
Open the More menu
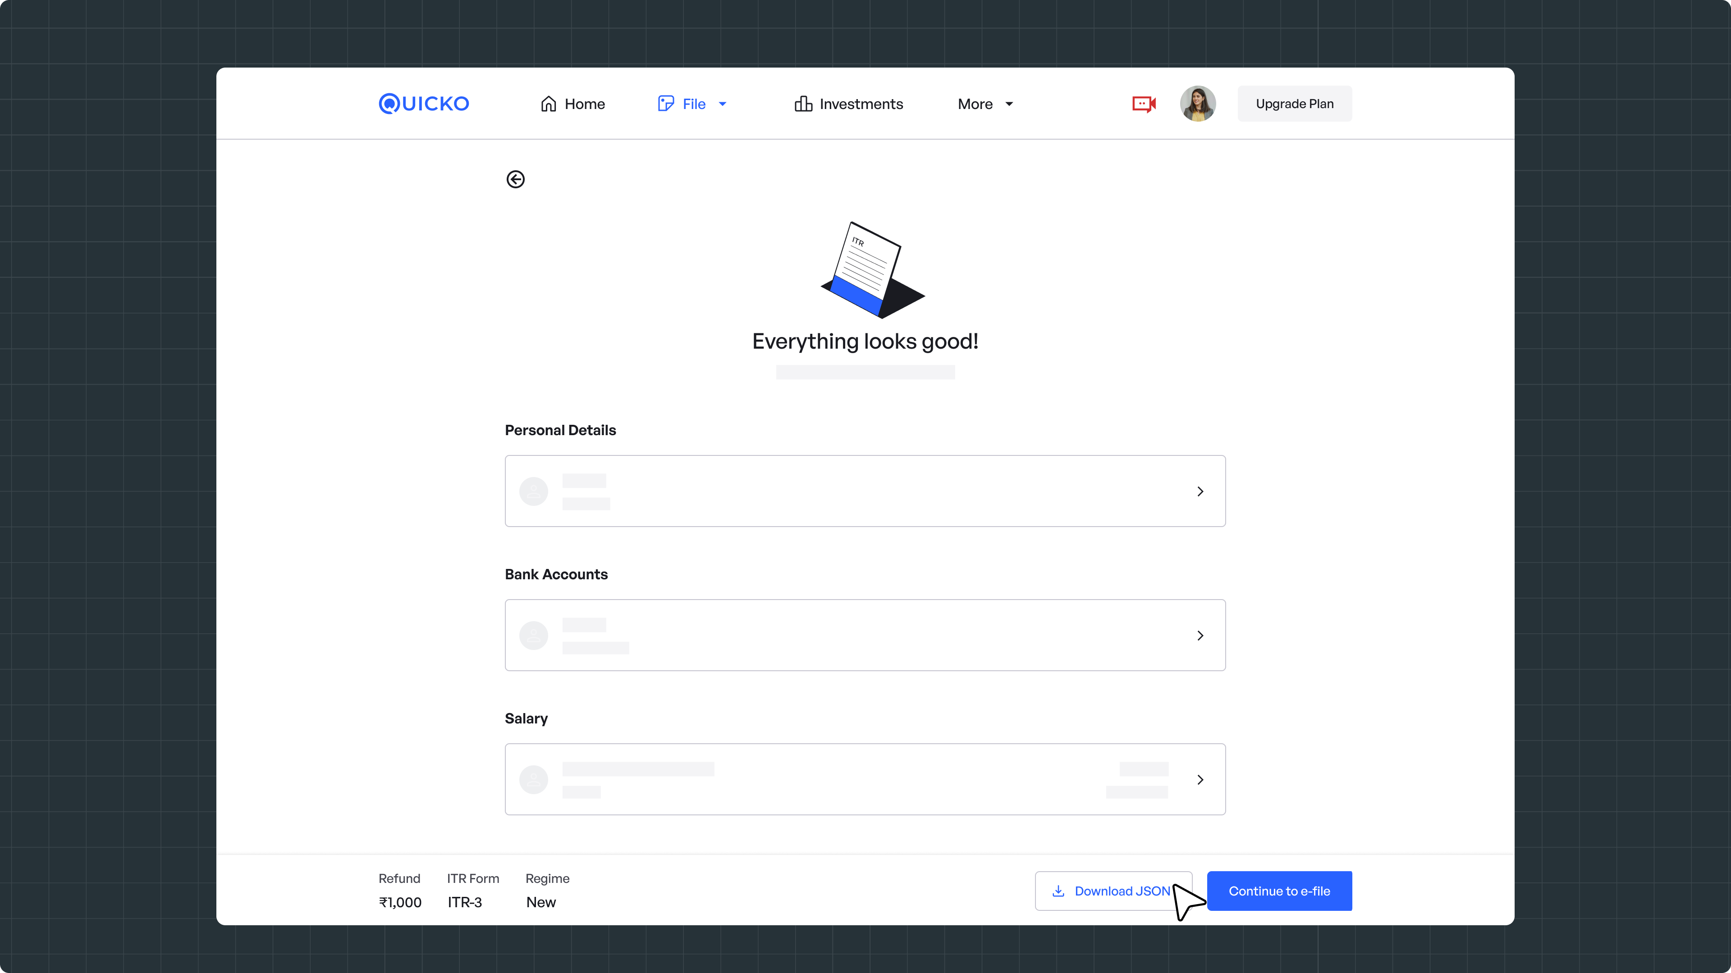(x=975, y=104)
